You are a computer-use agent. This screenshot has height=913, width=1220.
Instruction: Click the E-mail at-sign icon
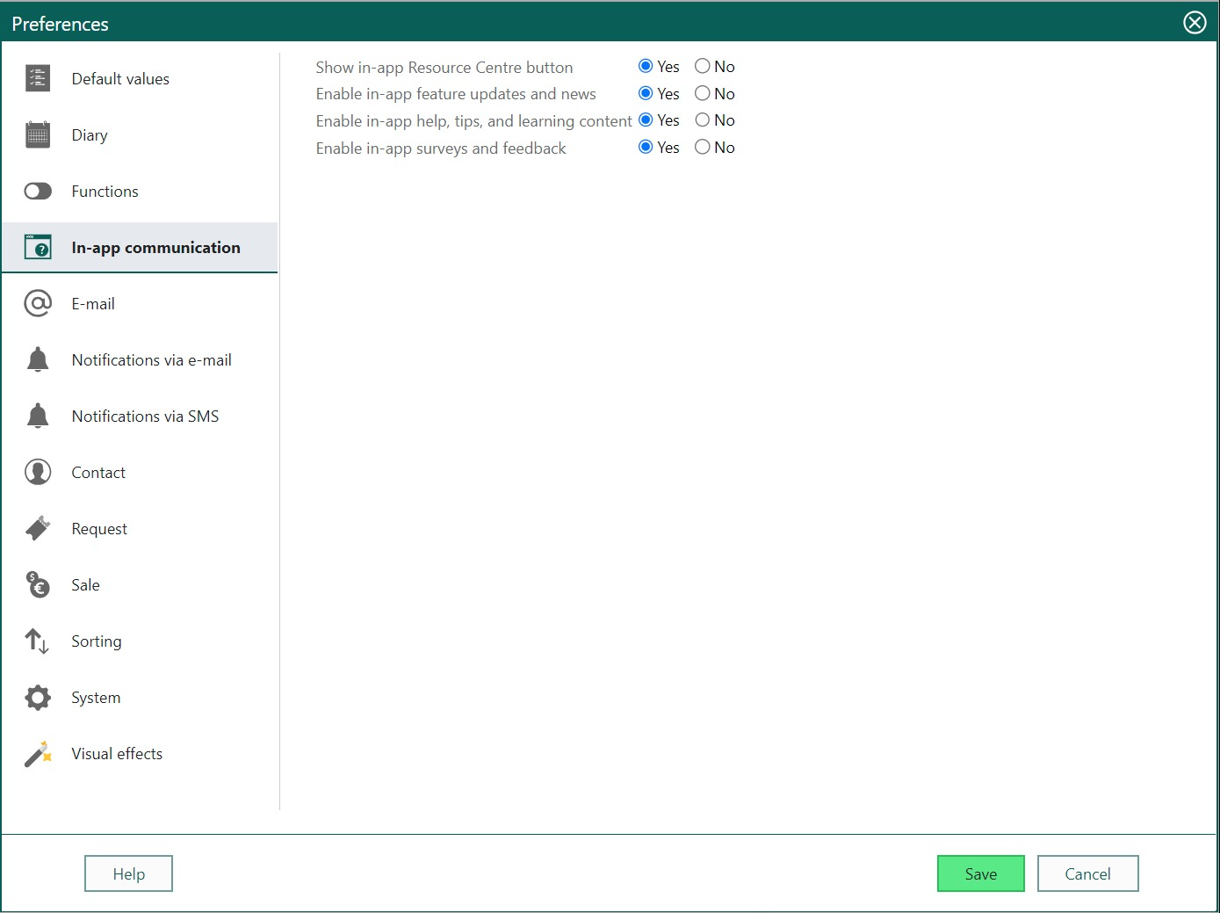[38, 304]
